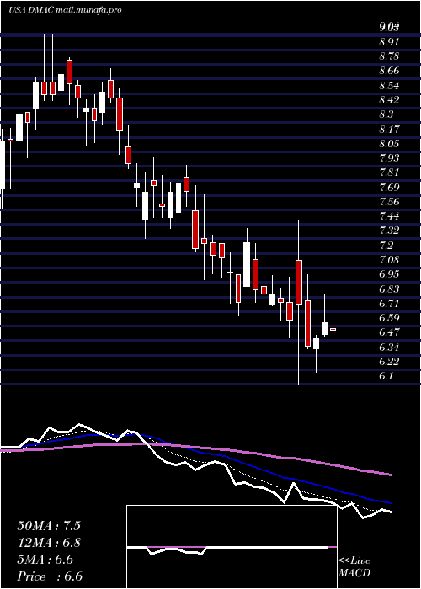The height and width of the screenshot is (589, 421).
Task: Click the 7.32 price axis label
Action: [x=389, y=231]
